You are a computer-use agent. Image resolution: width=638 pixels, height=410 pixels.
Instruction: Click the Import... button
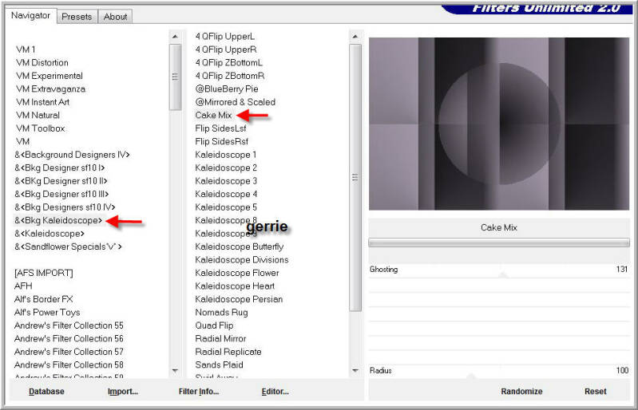(122, 392)
